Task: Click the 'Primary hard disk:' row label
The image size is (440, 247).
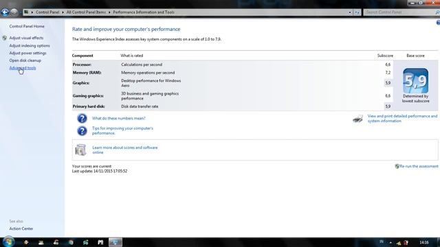Action: point(89,107)
